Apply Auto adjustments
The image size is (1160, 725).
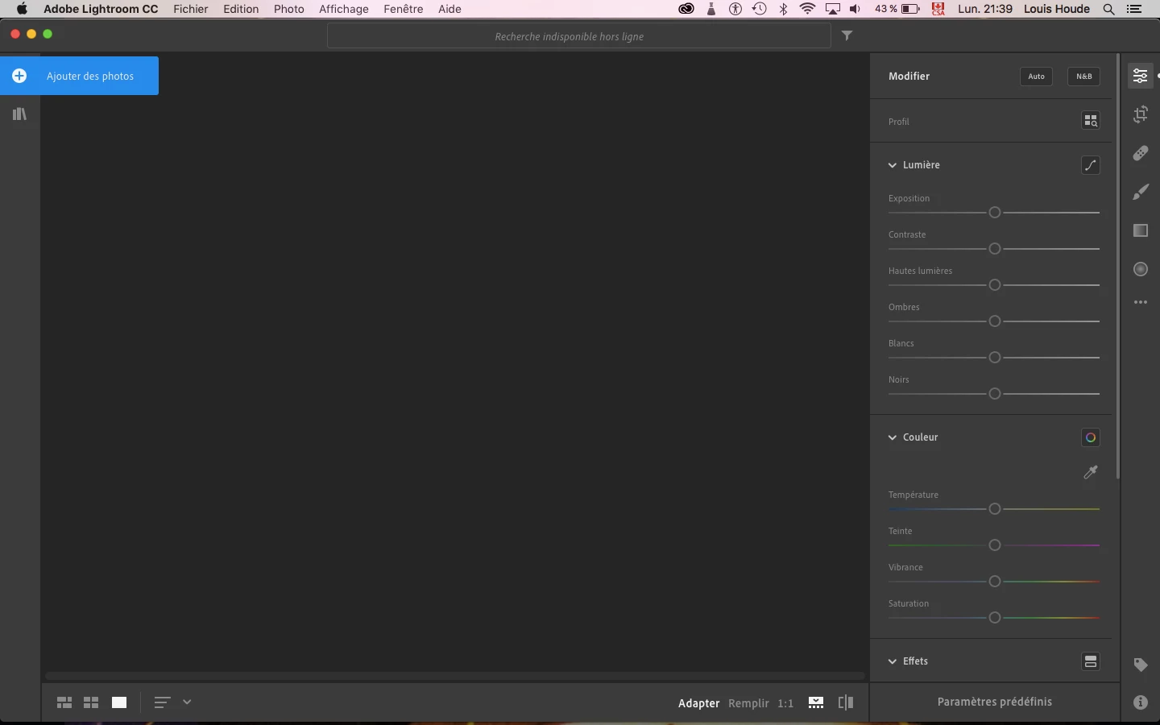coord(1037,77)
